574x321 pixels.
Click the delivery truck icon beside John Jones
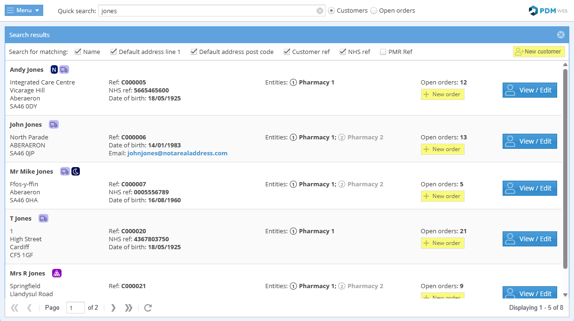point(54,125)
